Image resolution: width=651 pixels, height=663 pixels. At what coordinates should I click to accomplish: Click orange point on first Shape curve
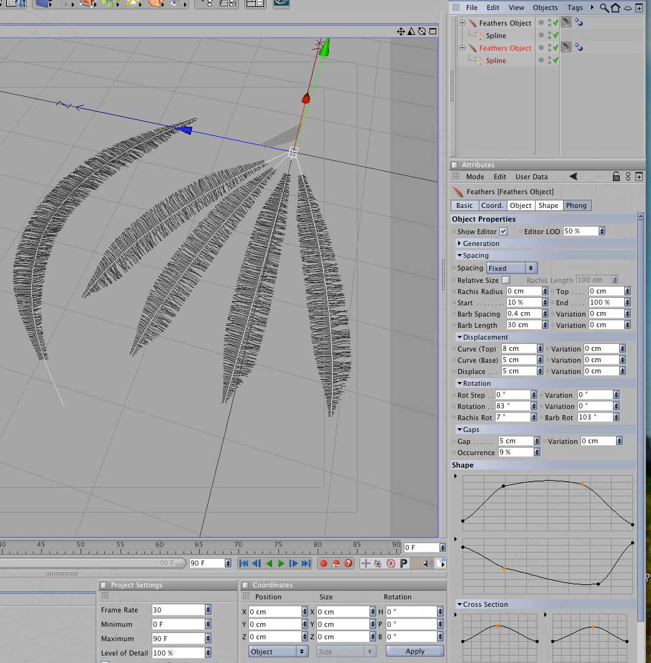coord(582,484)
